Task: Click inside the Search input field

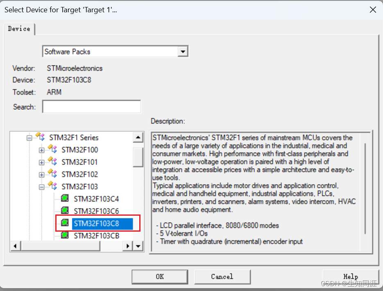Action: (91, 106)
